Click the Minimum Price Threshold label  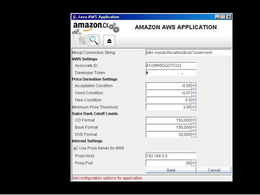[x=95, y=107]
